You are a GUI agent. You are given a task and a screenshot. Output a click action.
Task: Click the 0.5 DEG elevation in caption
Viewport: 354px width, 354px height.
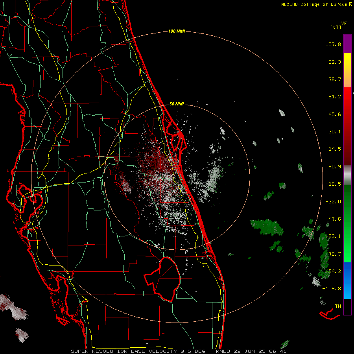(x=193, y=351)
